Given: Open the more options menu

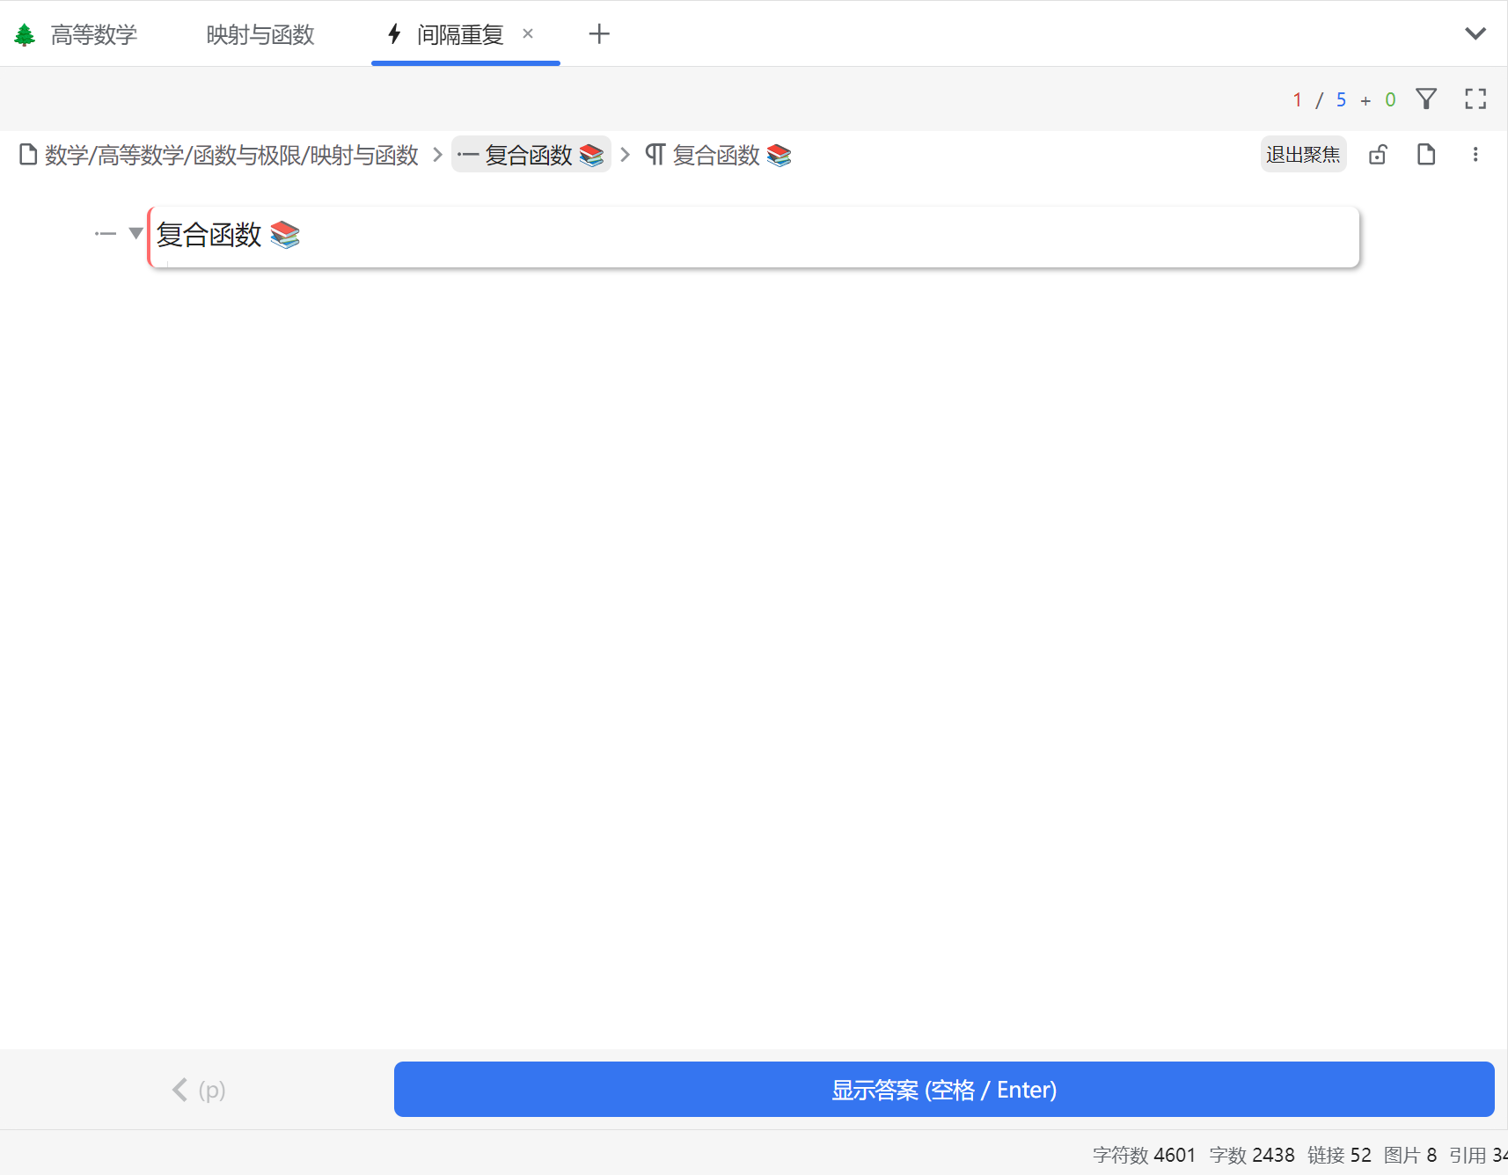Looking at the screenshot, I should tap(1475, 155).
